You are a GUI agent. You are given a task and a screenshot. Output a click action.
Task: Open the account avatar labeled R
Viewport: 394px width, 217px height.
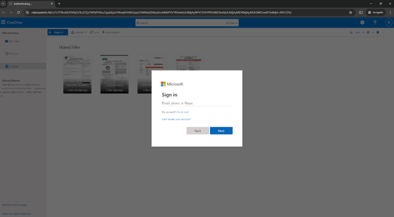point(389,23)
